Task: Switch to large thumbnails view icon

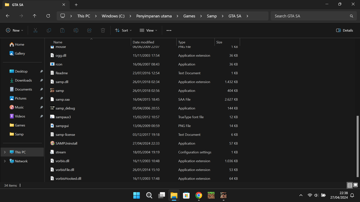Action: point(355,185)
